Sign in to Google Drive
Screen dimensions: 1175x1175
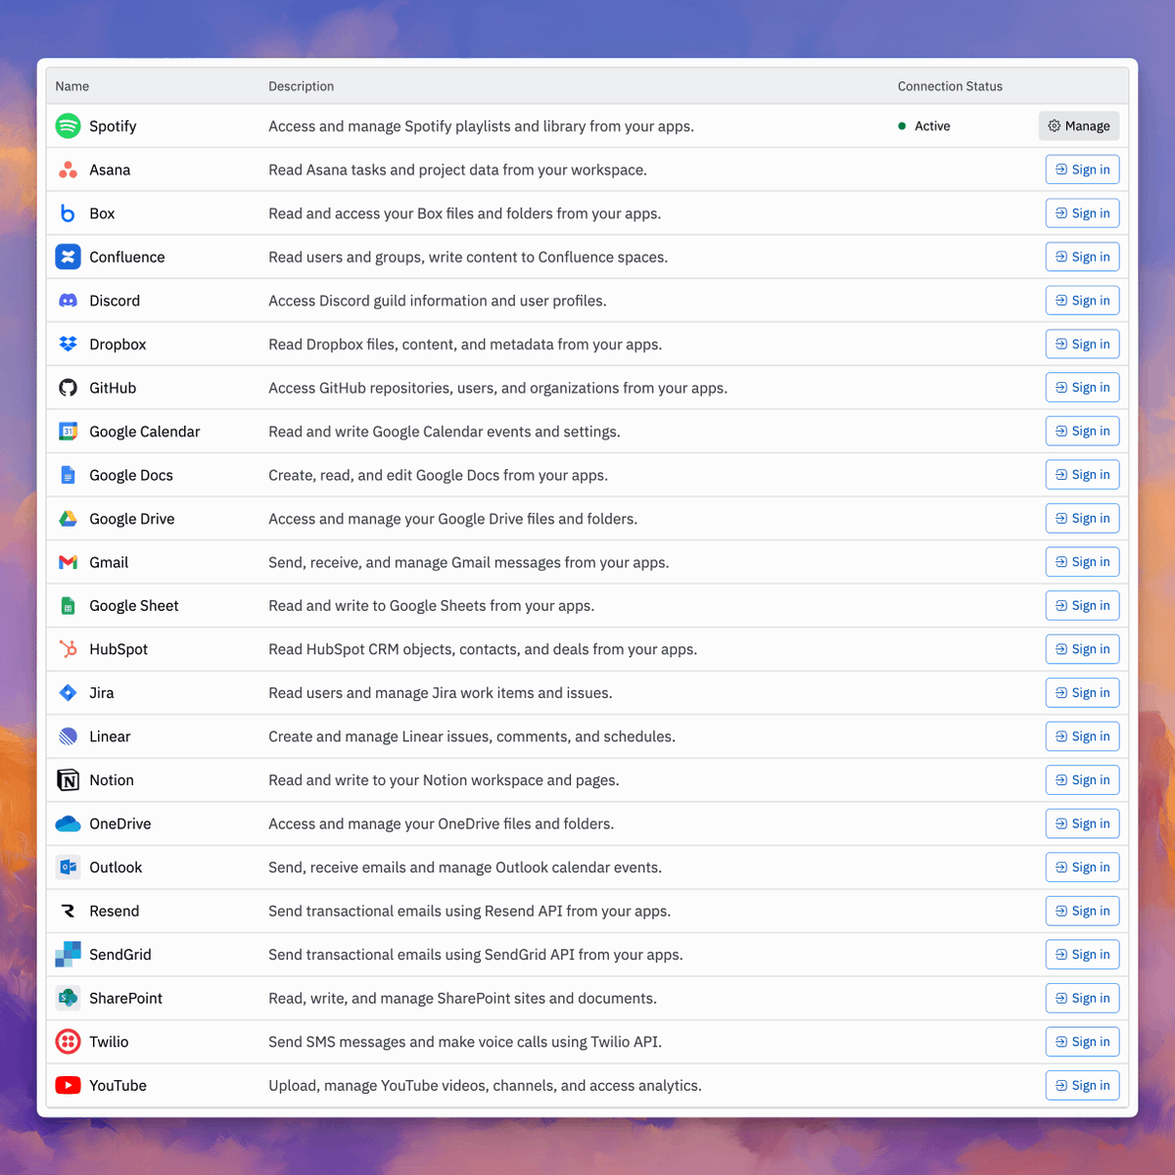[x=1082, y=519]
